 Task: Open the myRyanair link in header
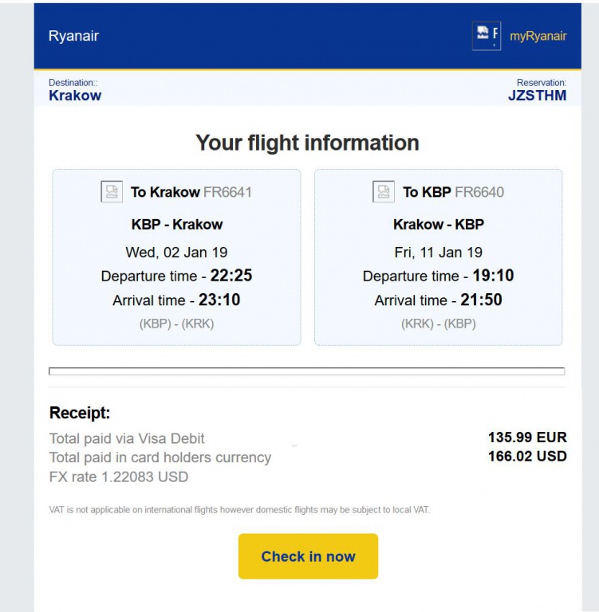tap(538, 36)
